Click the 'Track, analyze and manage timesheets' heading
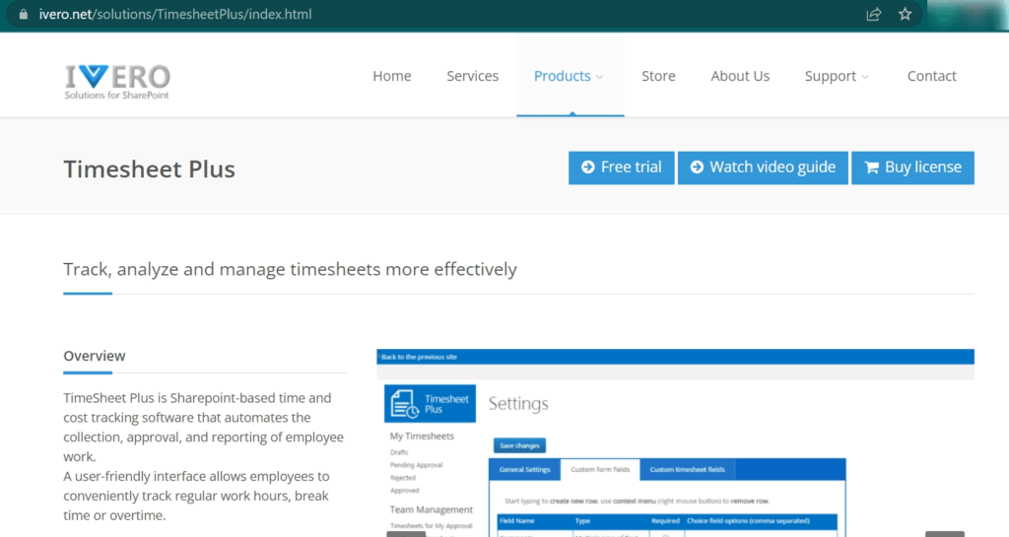Screen dimensions: 1009x537 pyautogui.click(x=290, y=269)
